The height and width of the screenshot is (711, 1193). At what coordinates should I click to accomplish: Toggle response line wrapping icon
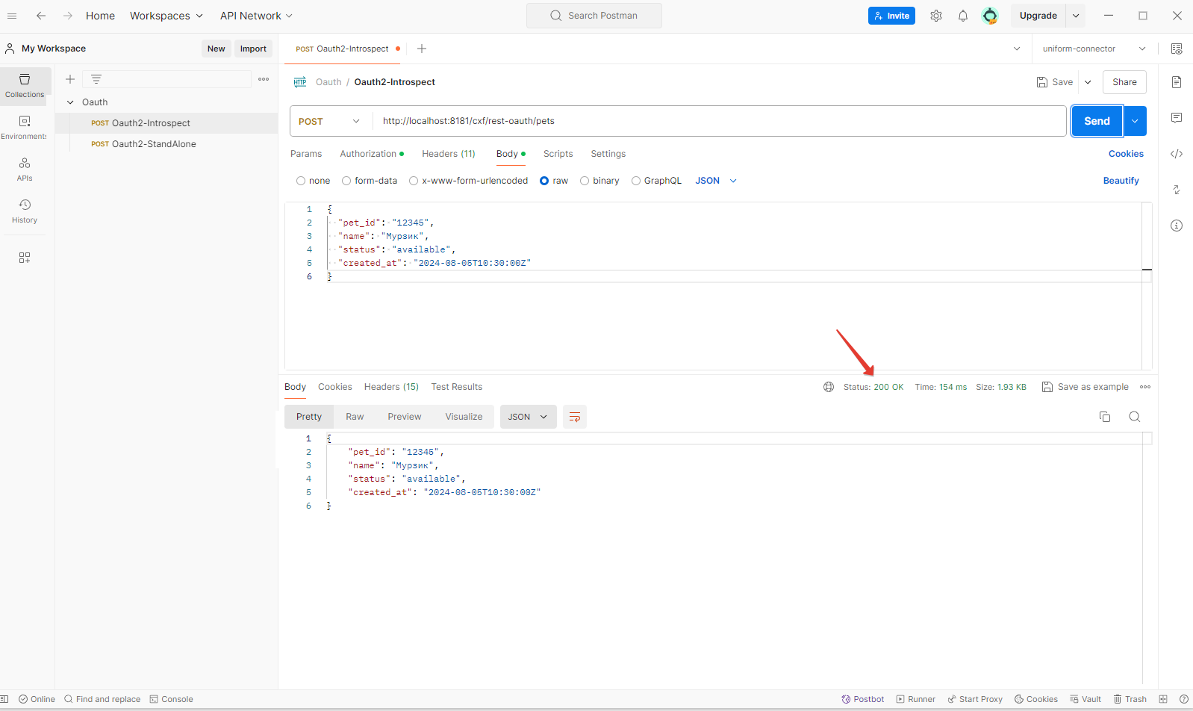tap(575, 417)
